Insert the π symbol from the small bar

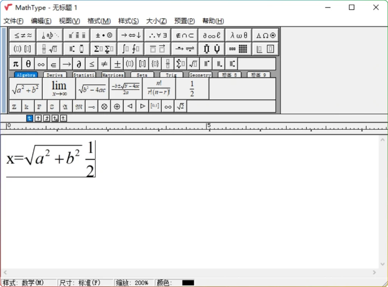15,64
